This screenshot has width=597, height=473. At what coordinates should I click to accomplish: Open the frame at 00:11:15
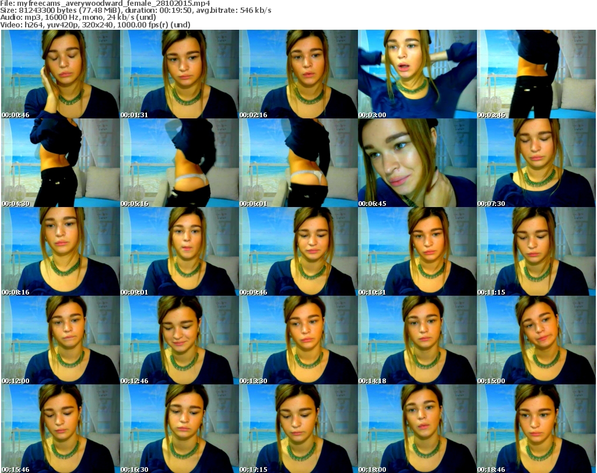(x=536, y=251)
